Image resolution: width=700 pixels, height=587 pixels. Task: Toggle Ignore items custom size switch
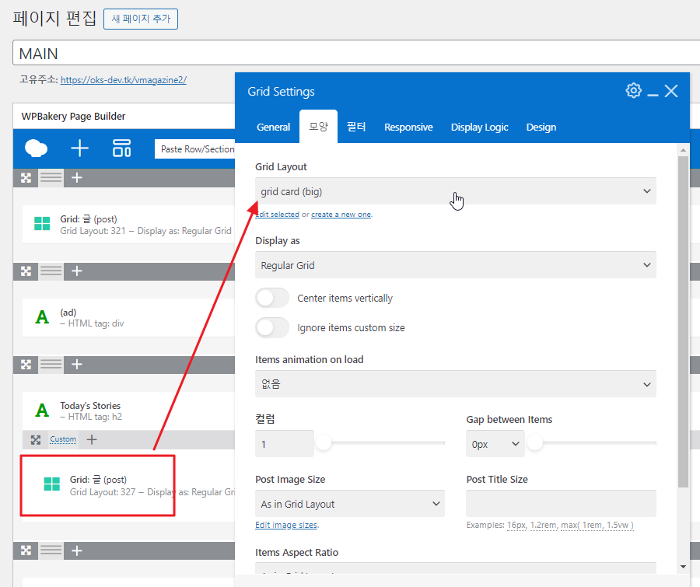coord(272,327)
